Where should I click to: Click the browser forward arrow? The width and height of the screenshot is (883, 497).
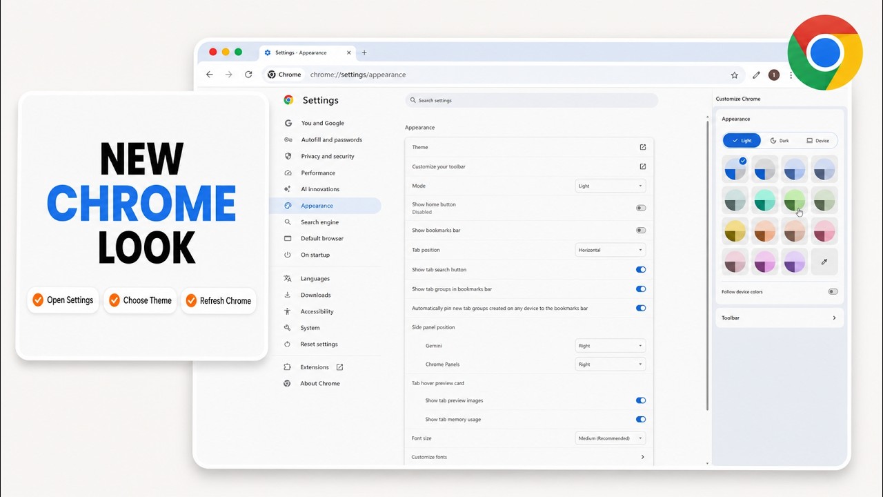point(229,75)
